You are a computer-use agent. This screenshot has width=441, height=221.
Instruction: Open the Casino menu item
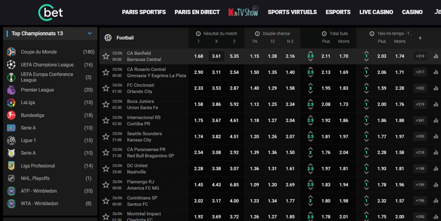click(x=412, y=12)
